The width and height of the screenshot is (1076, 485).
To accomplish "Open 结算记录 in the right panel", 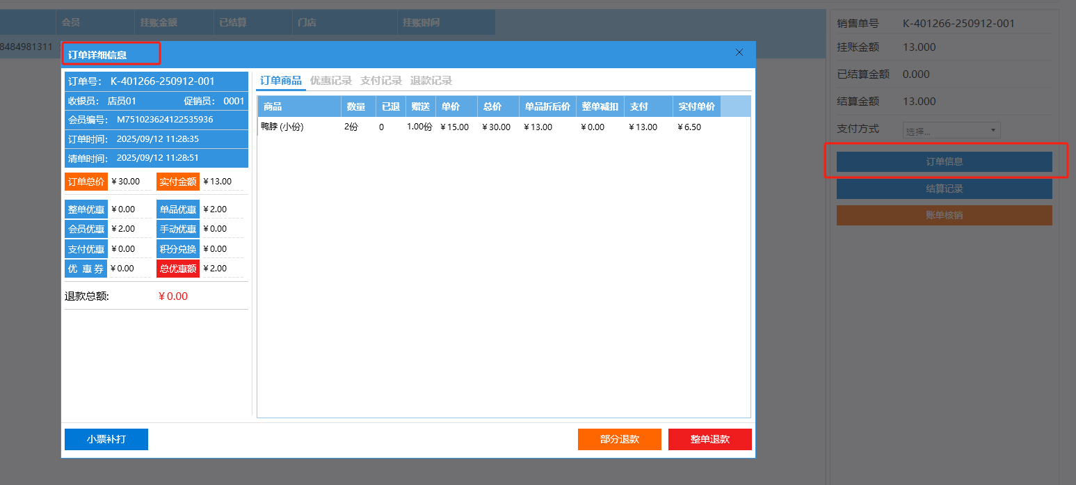I will pyautogui.click(x=944, y=189).
